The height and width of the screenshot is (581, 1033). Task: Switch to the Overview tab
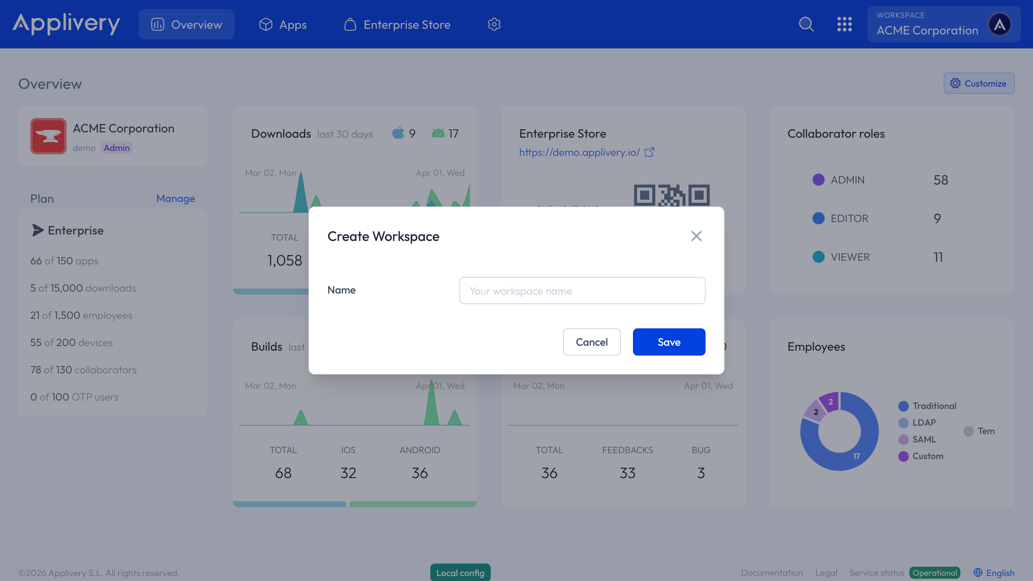click(x=186, y=24)
